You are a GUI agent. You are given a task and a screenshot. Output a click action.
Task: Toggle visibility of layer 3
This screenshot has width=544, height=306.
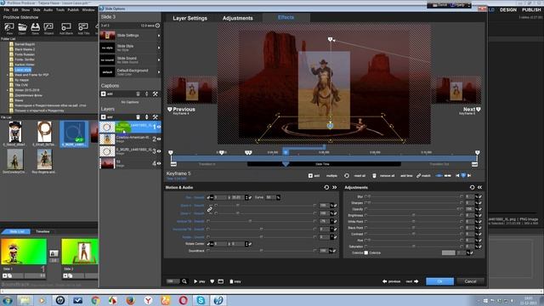159,151
